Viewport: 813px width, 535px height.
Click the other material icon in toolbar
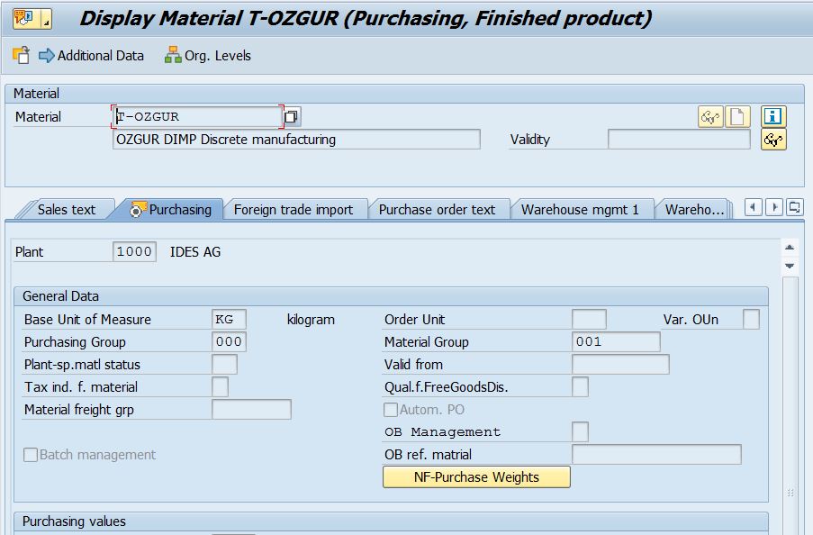(x=22, y=56)
